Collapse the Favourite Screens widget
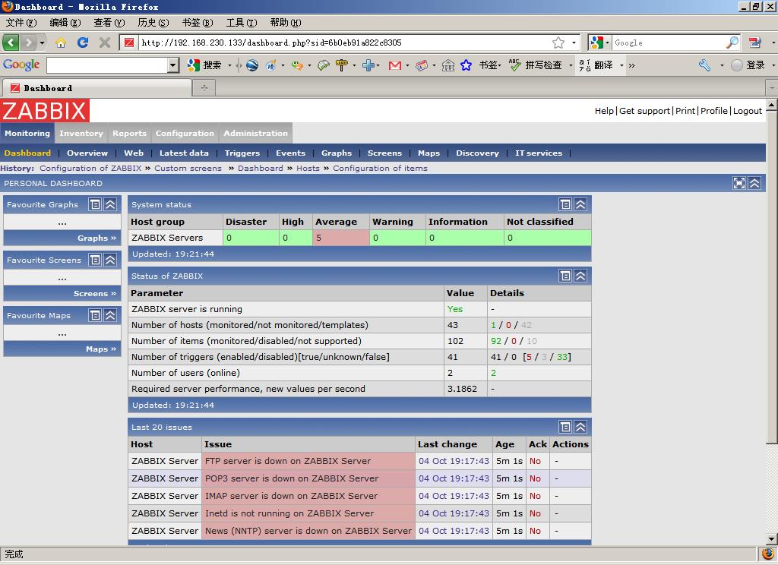Screen dimensions: 778x565 (x=110, y=260)
